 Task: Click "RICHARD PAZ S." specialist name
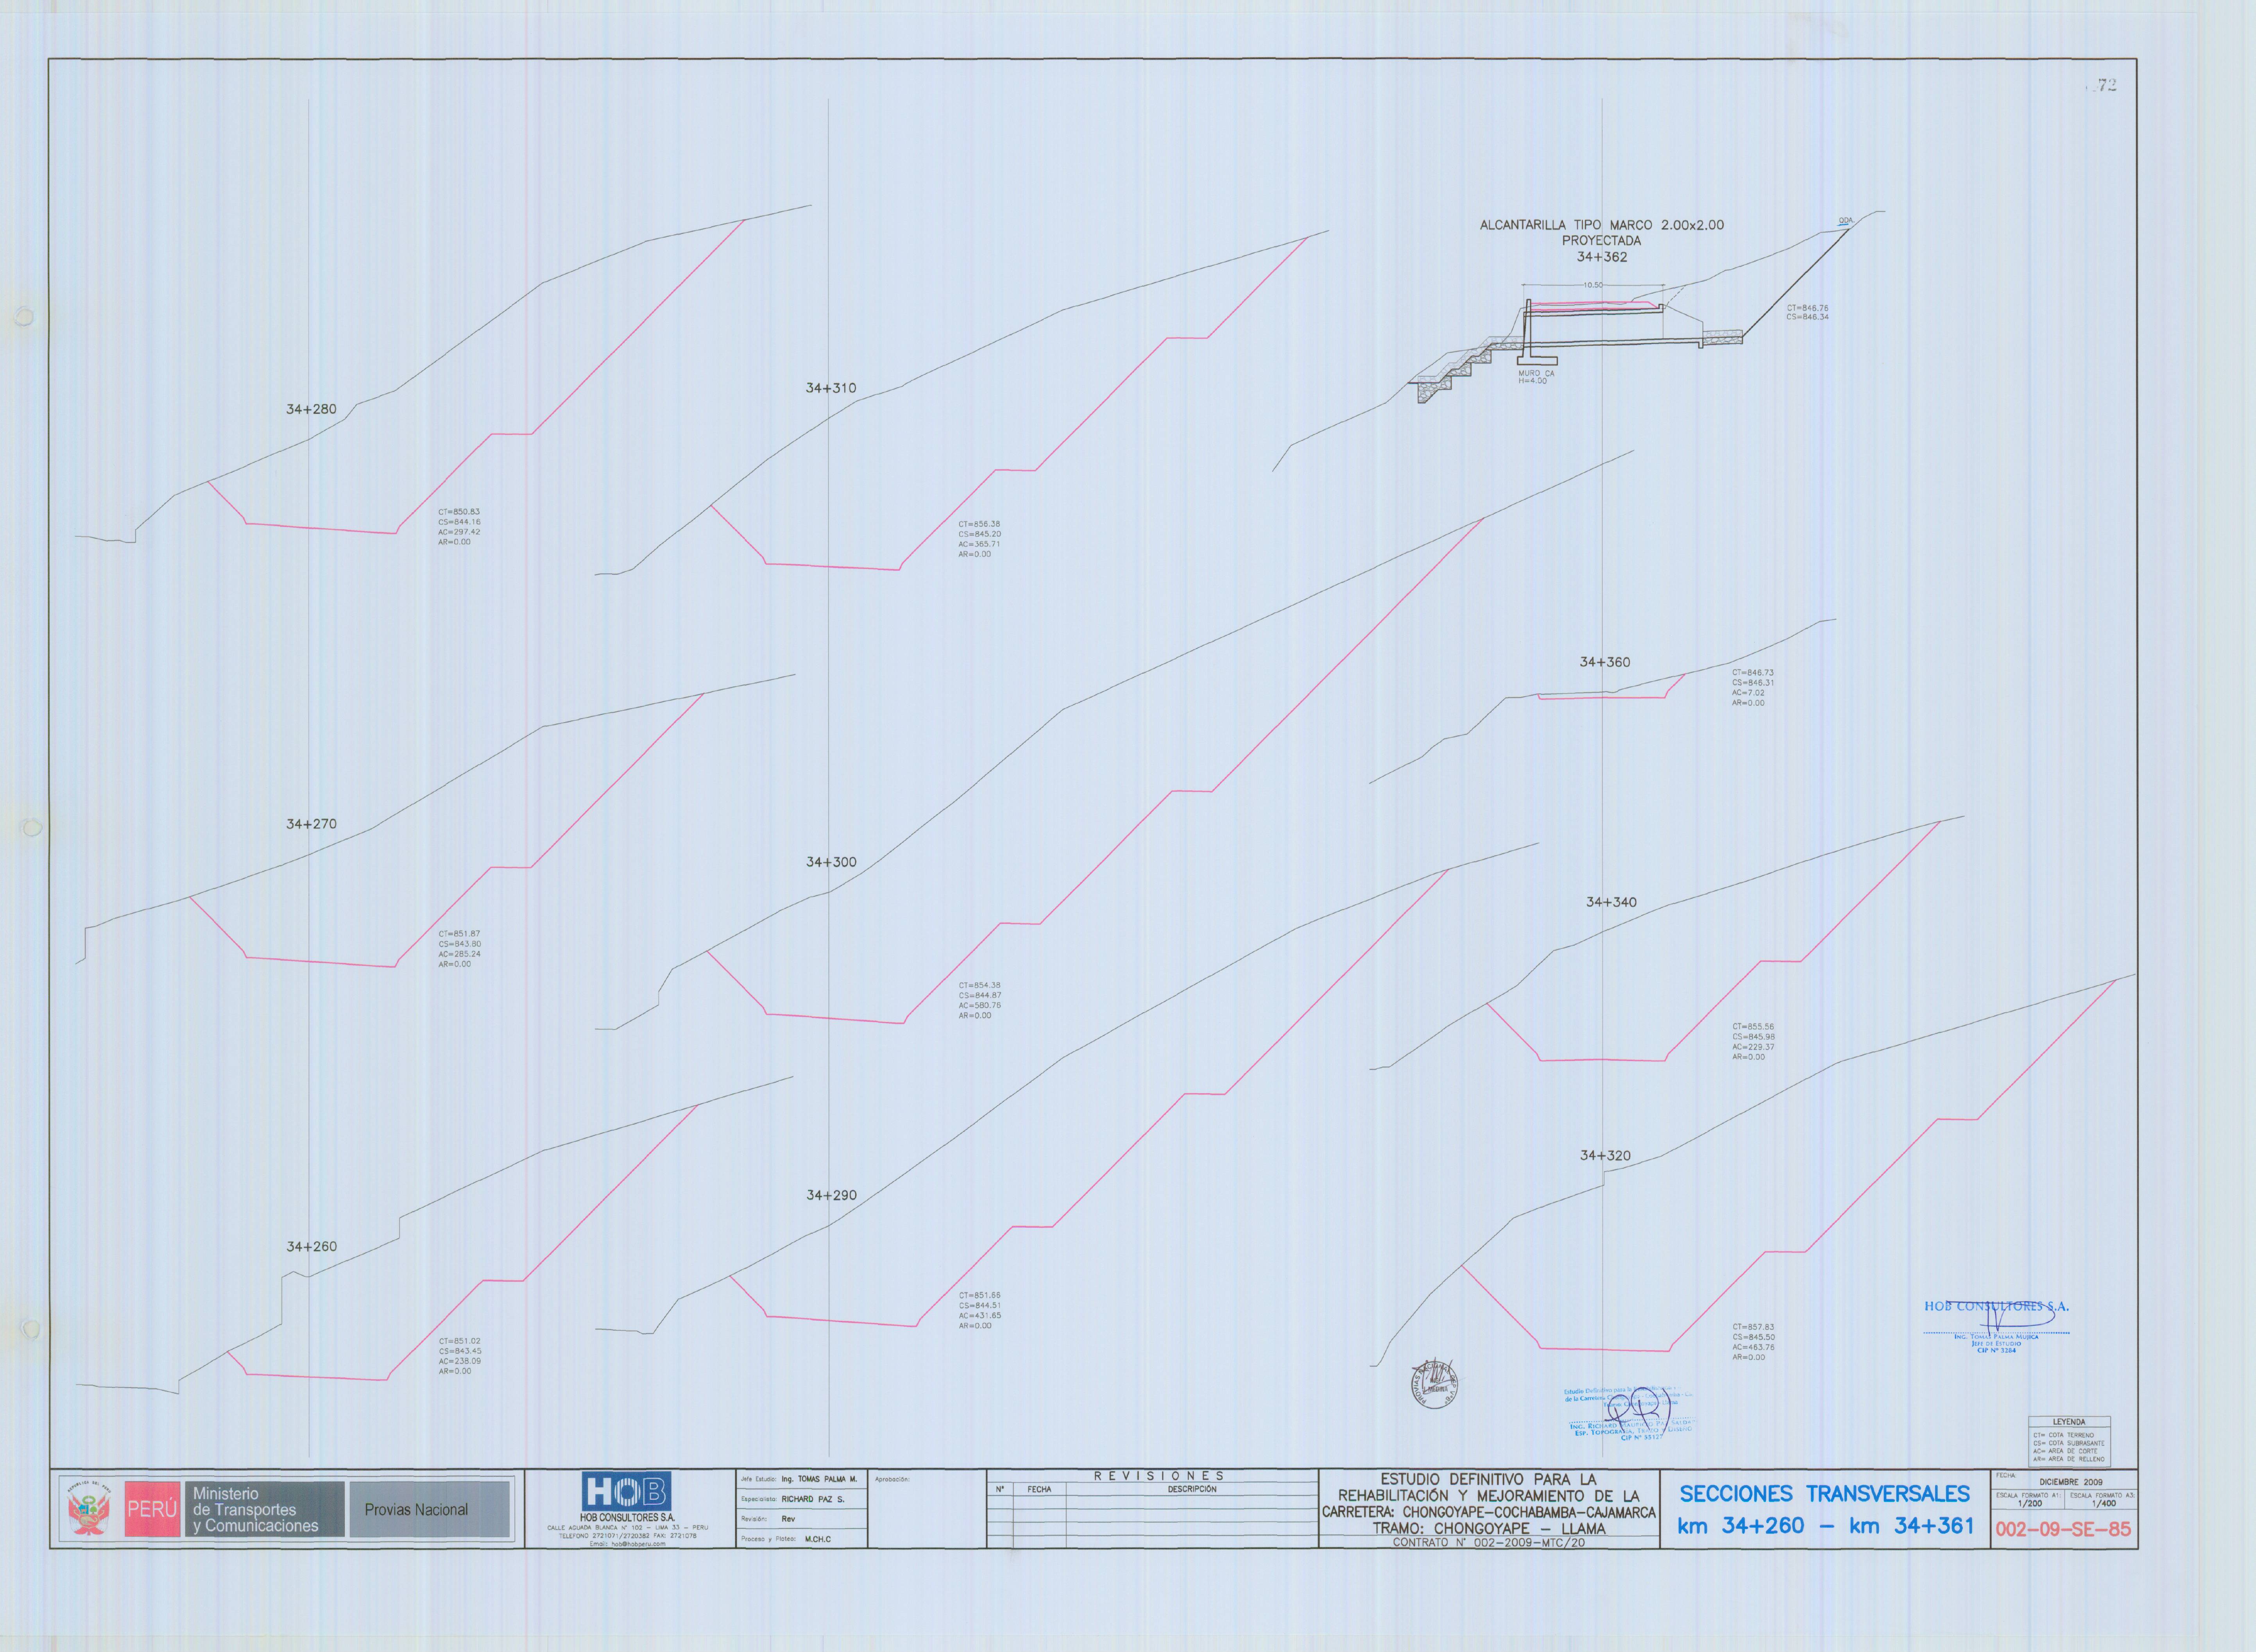pyautogui.click(x=812, y=1499)
